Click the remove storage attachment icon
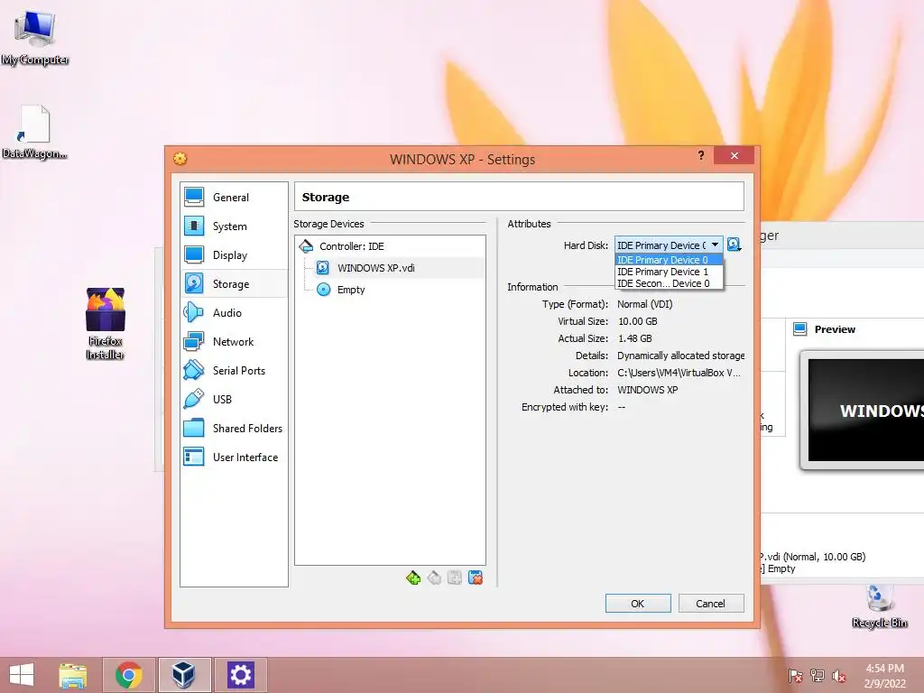Screen dimensions: 924x693 click(x=476, y=578)
